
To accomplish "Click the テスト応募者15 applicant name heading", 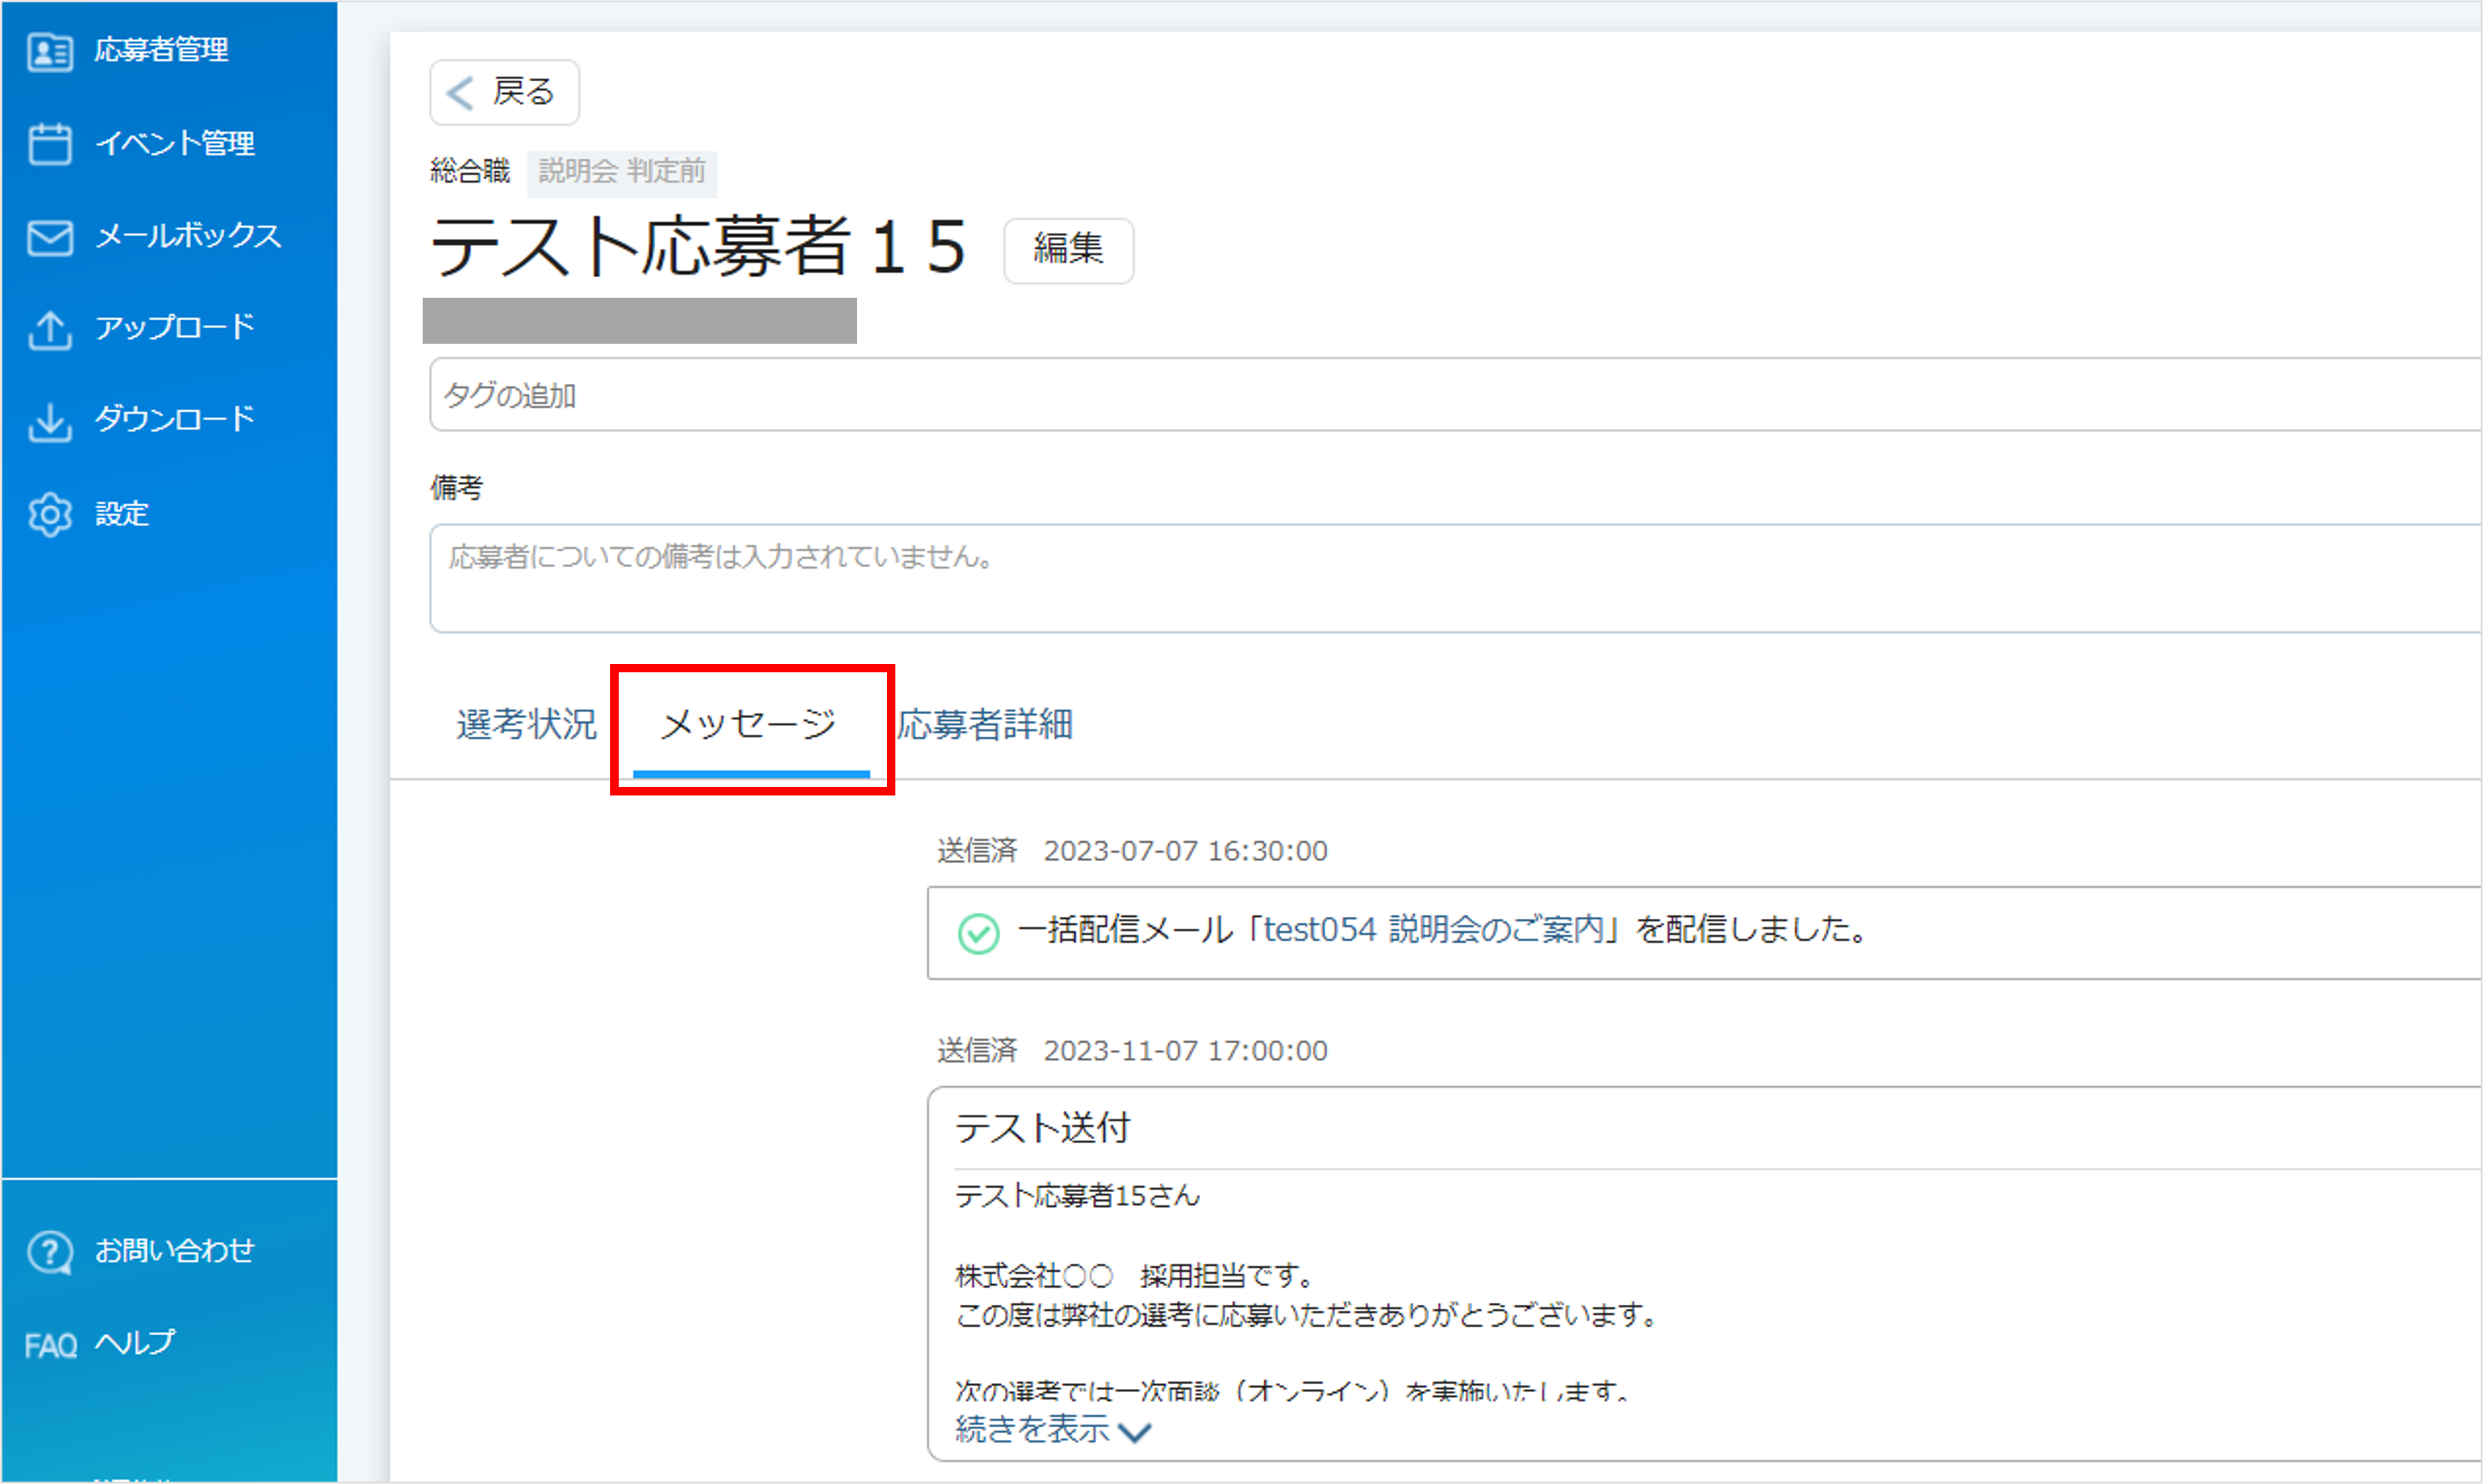I will click(x=699, y=247).
